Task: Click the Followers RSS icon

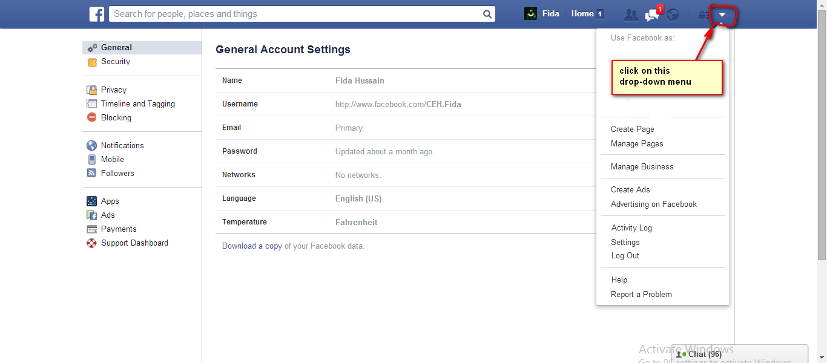Action: click(92, 173)
